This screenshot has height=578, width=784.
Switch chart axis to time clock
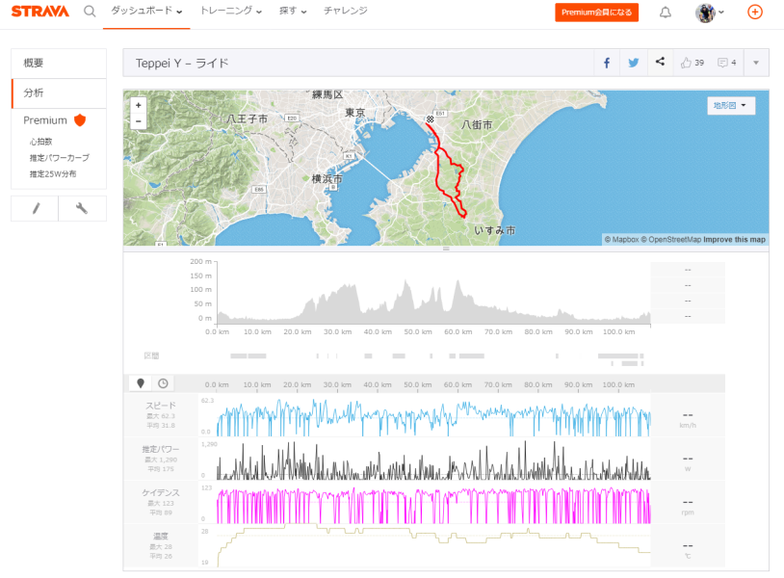(x=163, y=383)
